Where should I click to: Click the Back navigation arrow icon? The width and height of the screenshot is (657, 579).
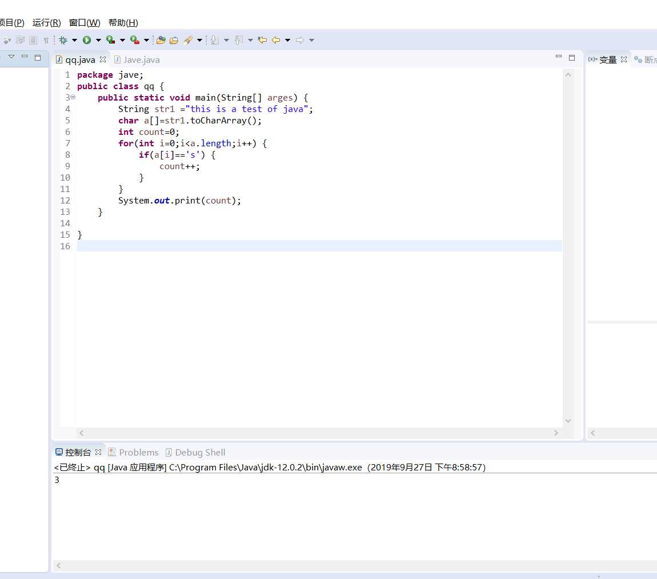276,40
